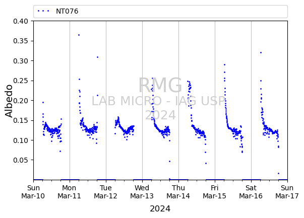Click the 0.10 y-axis tick label

(21, 140)
